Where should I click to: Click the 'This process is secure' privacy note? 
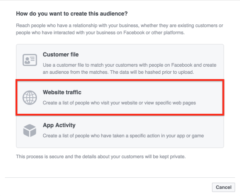(x=101, y=157)
